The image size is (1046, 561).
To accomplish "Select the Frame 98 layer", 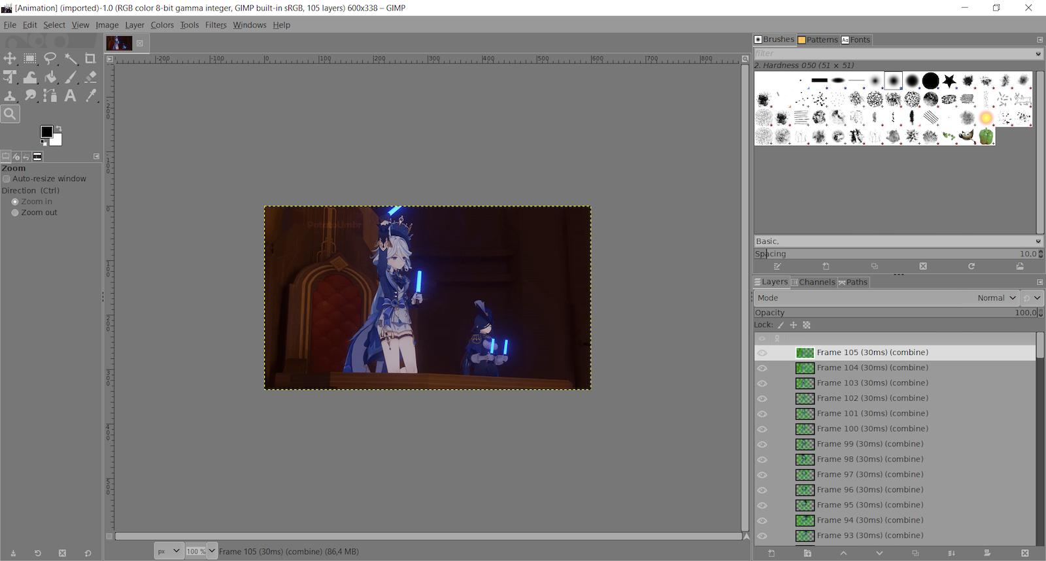I will [x=869, y=460].
